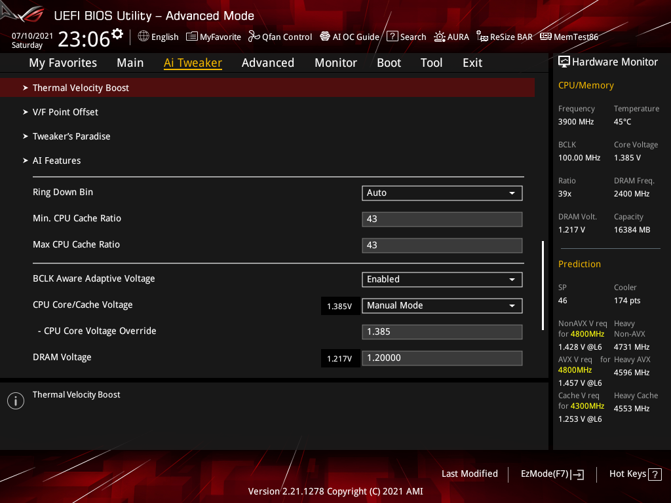Image resolution: width=671 pixels, height=503 pixels.
Task: Click the 1.217V DRAM voltage readout
Action: point(340,358)
